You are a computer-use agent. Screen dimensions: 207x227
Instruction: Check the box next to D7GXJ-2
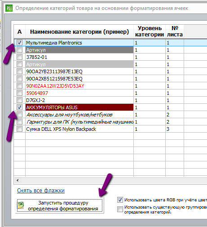point(19,100)
